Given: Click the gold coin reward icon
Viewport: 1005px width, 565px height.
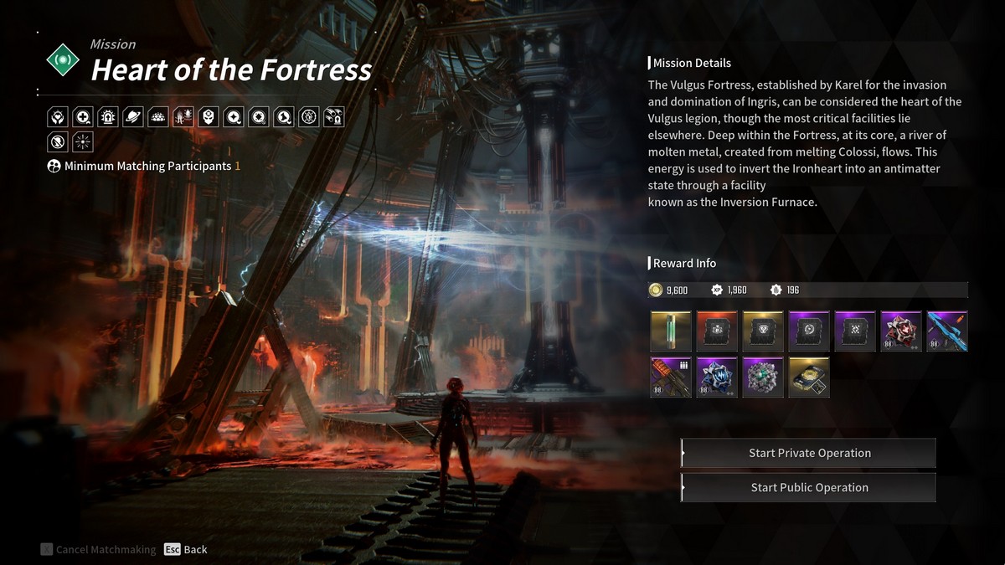Looking at the screenshot, I should [656, 290].
